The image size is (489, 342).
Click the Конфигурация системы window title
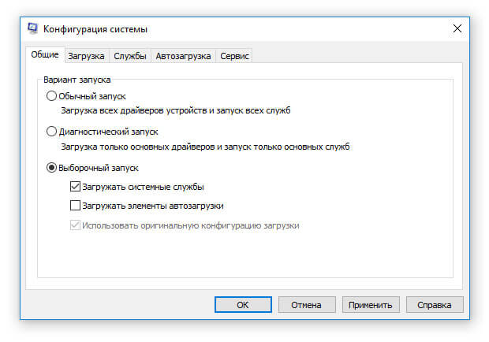point(95,29)
